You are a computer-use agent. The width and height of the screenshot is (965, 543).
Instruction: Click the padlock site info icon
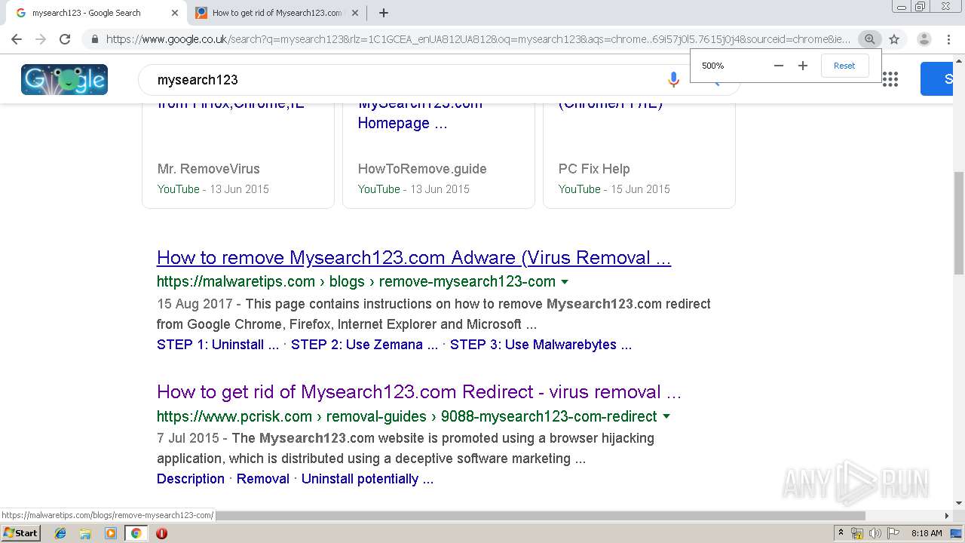coord(94,39)
